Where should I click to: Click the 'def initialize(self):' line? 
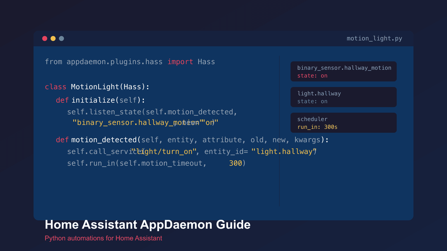point(101,100)
